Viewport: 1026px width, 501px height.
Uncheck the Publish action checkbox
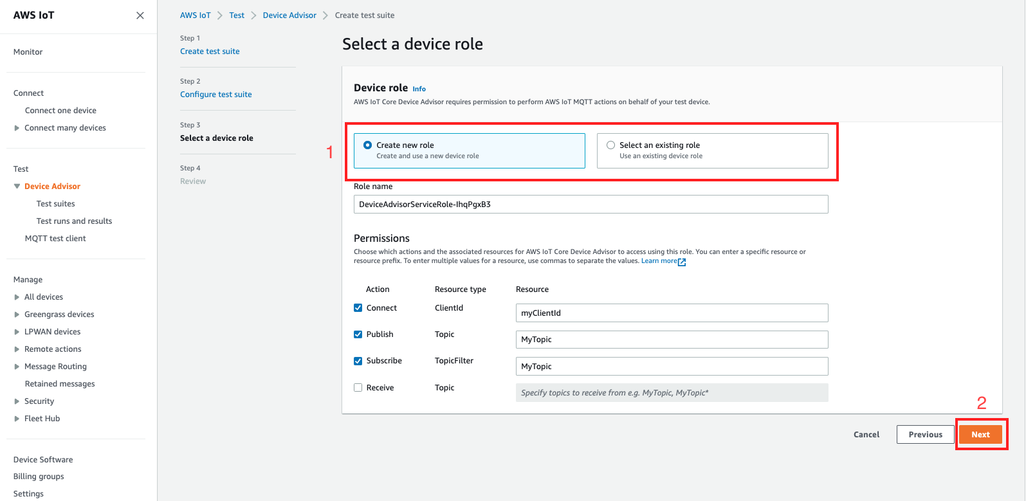[x=358, y=334]
